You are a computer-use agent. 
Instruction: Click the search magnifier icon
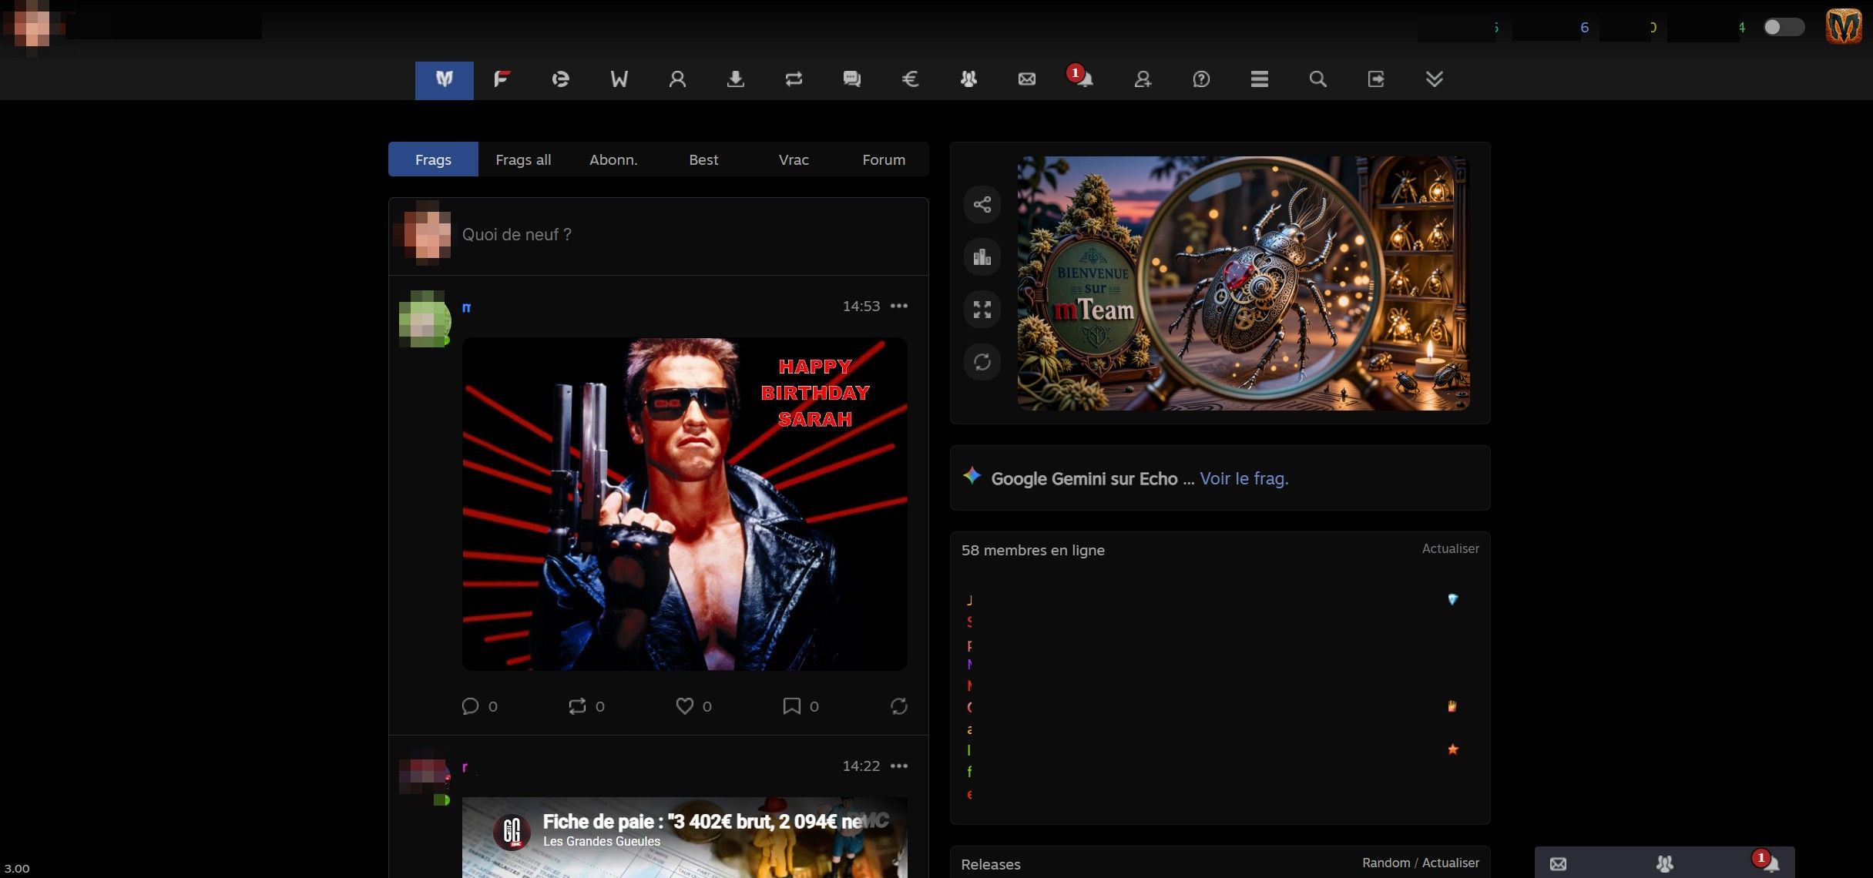(x=1317, y=79)
